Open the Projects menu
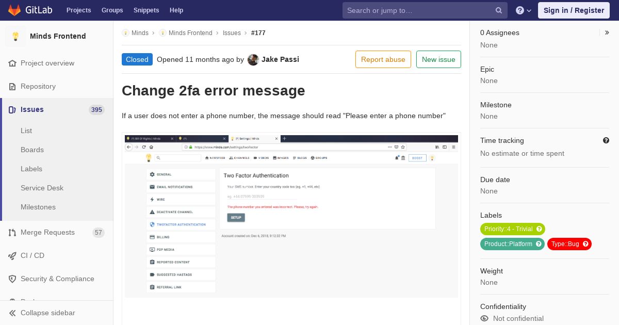 79,10
